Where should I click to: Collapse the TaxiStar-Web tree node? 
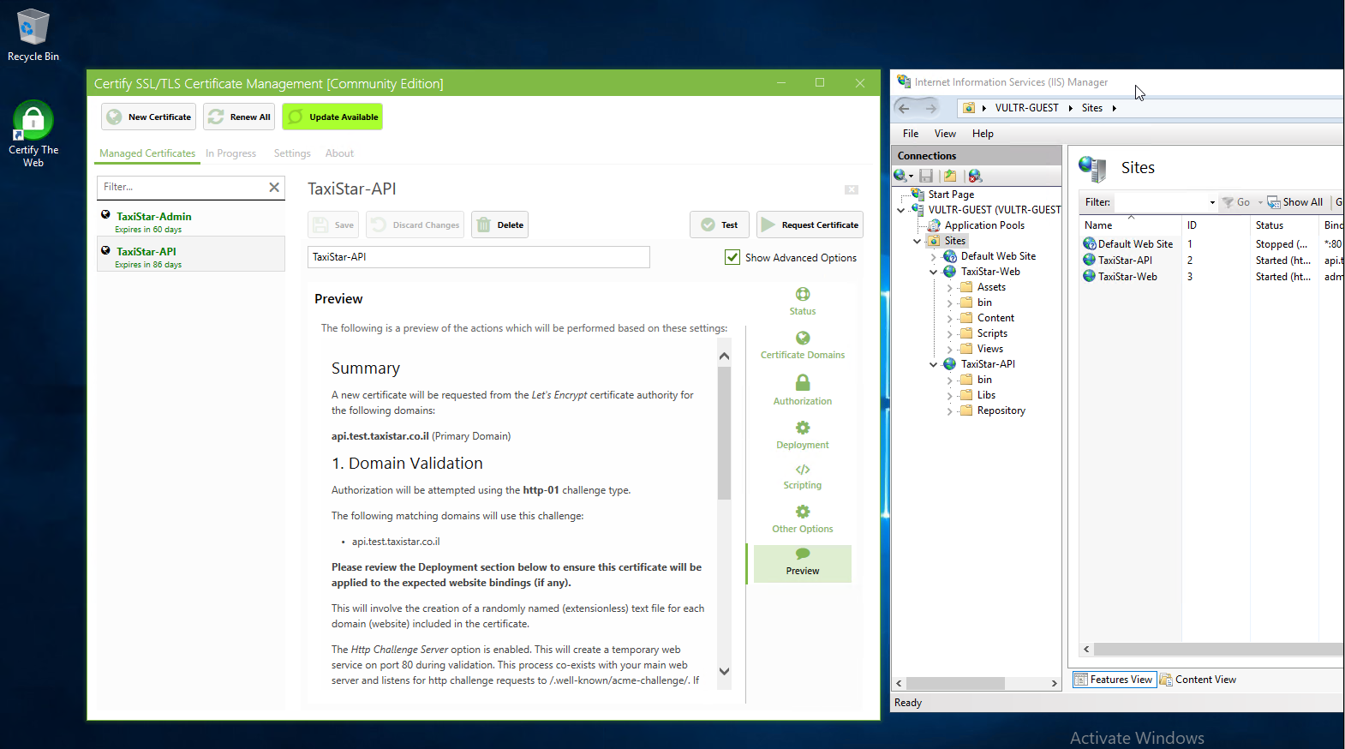coord(934,272)
